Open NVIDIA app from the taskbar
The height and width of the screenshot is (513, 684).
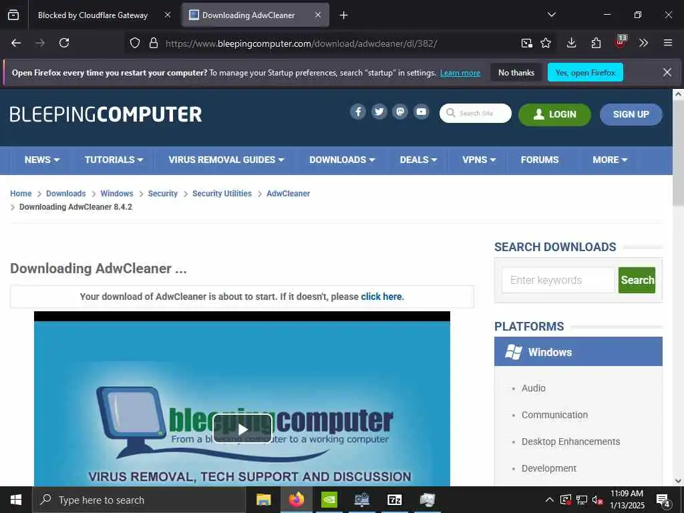(x=329, y=500)
